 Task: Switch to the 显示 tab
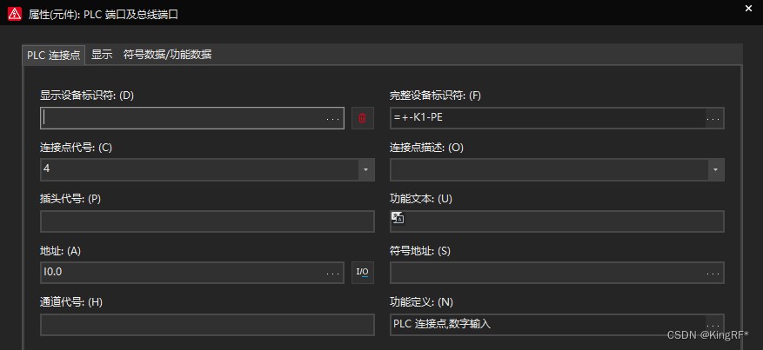click(x=102, y=55)
